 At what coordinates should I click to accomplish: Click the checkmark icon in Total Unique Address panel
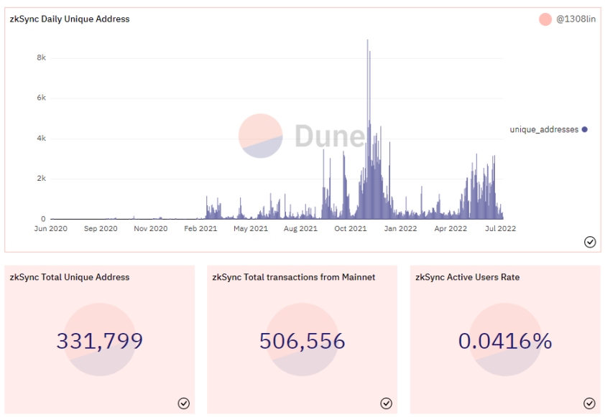pos(184,403)
